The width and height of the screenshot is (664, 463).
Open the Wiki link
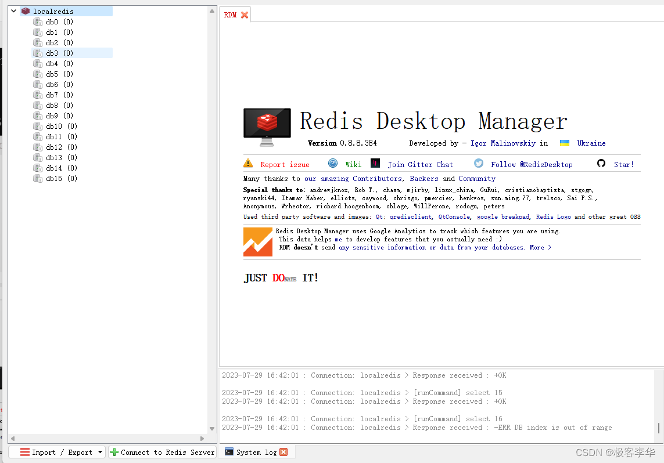(x=353, y=164)
